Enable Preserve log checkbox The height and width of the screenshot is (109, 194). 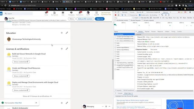point(129,15)
